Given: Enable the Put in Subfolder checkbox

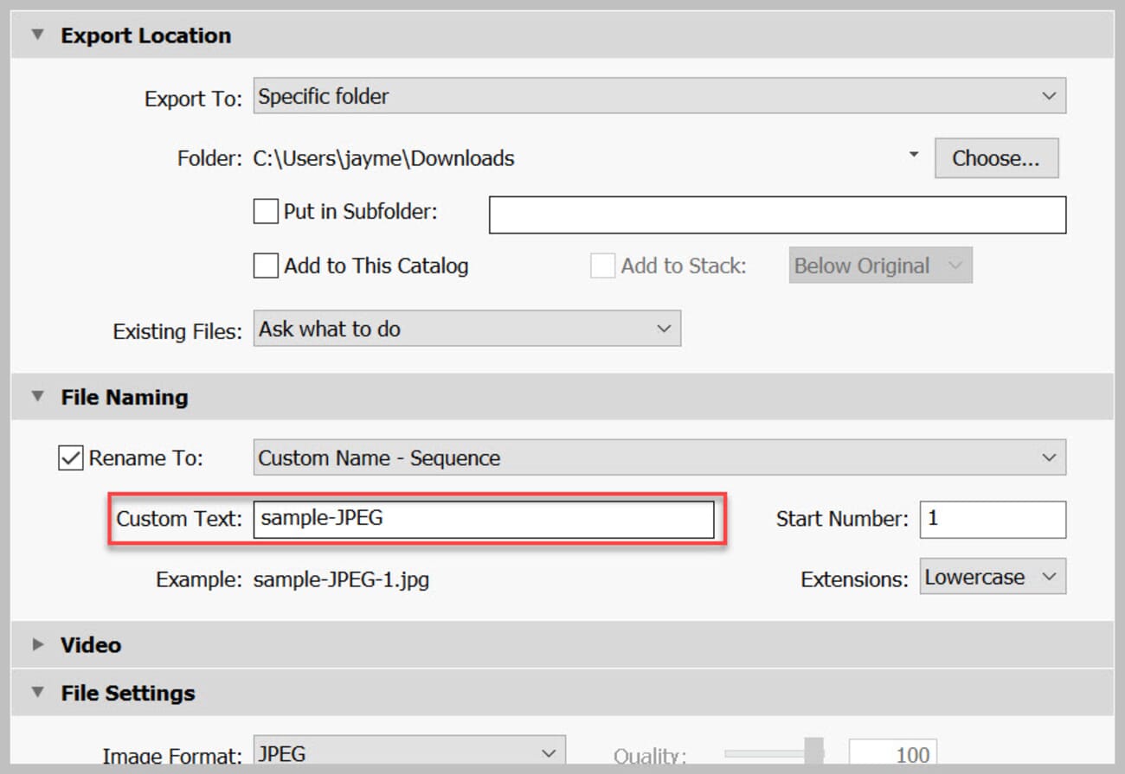Looking at the screenshot, I should click(x=266, y=211).
